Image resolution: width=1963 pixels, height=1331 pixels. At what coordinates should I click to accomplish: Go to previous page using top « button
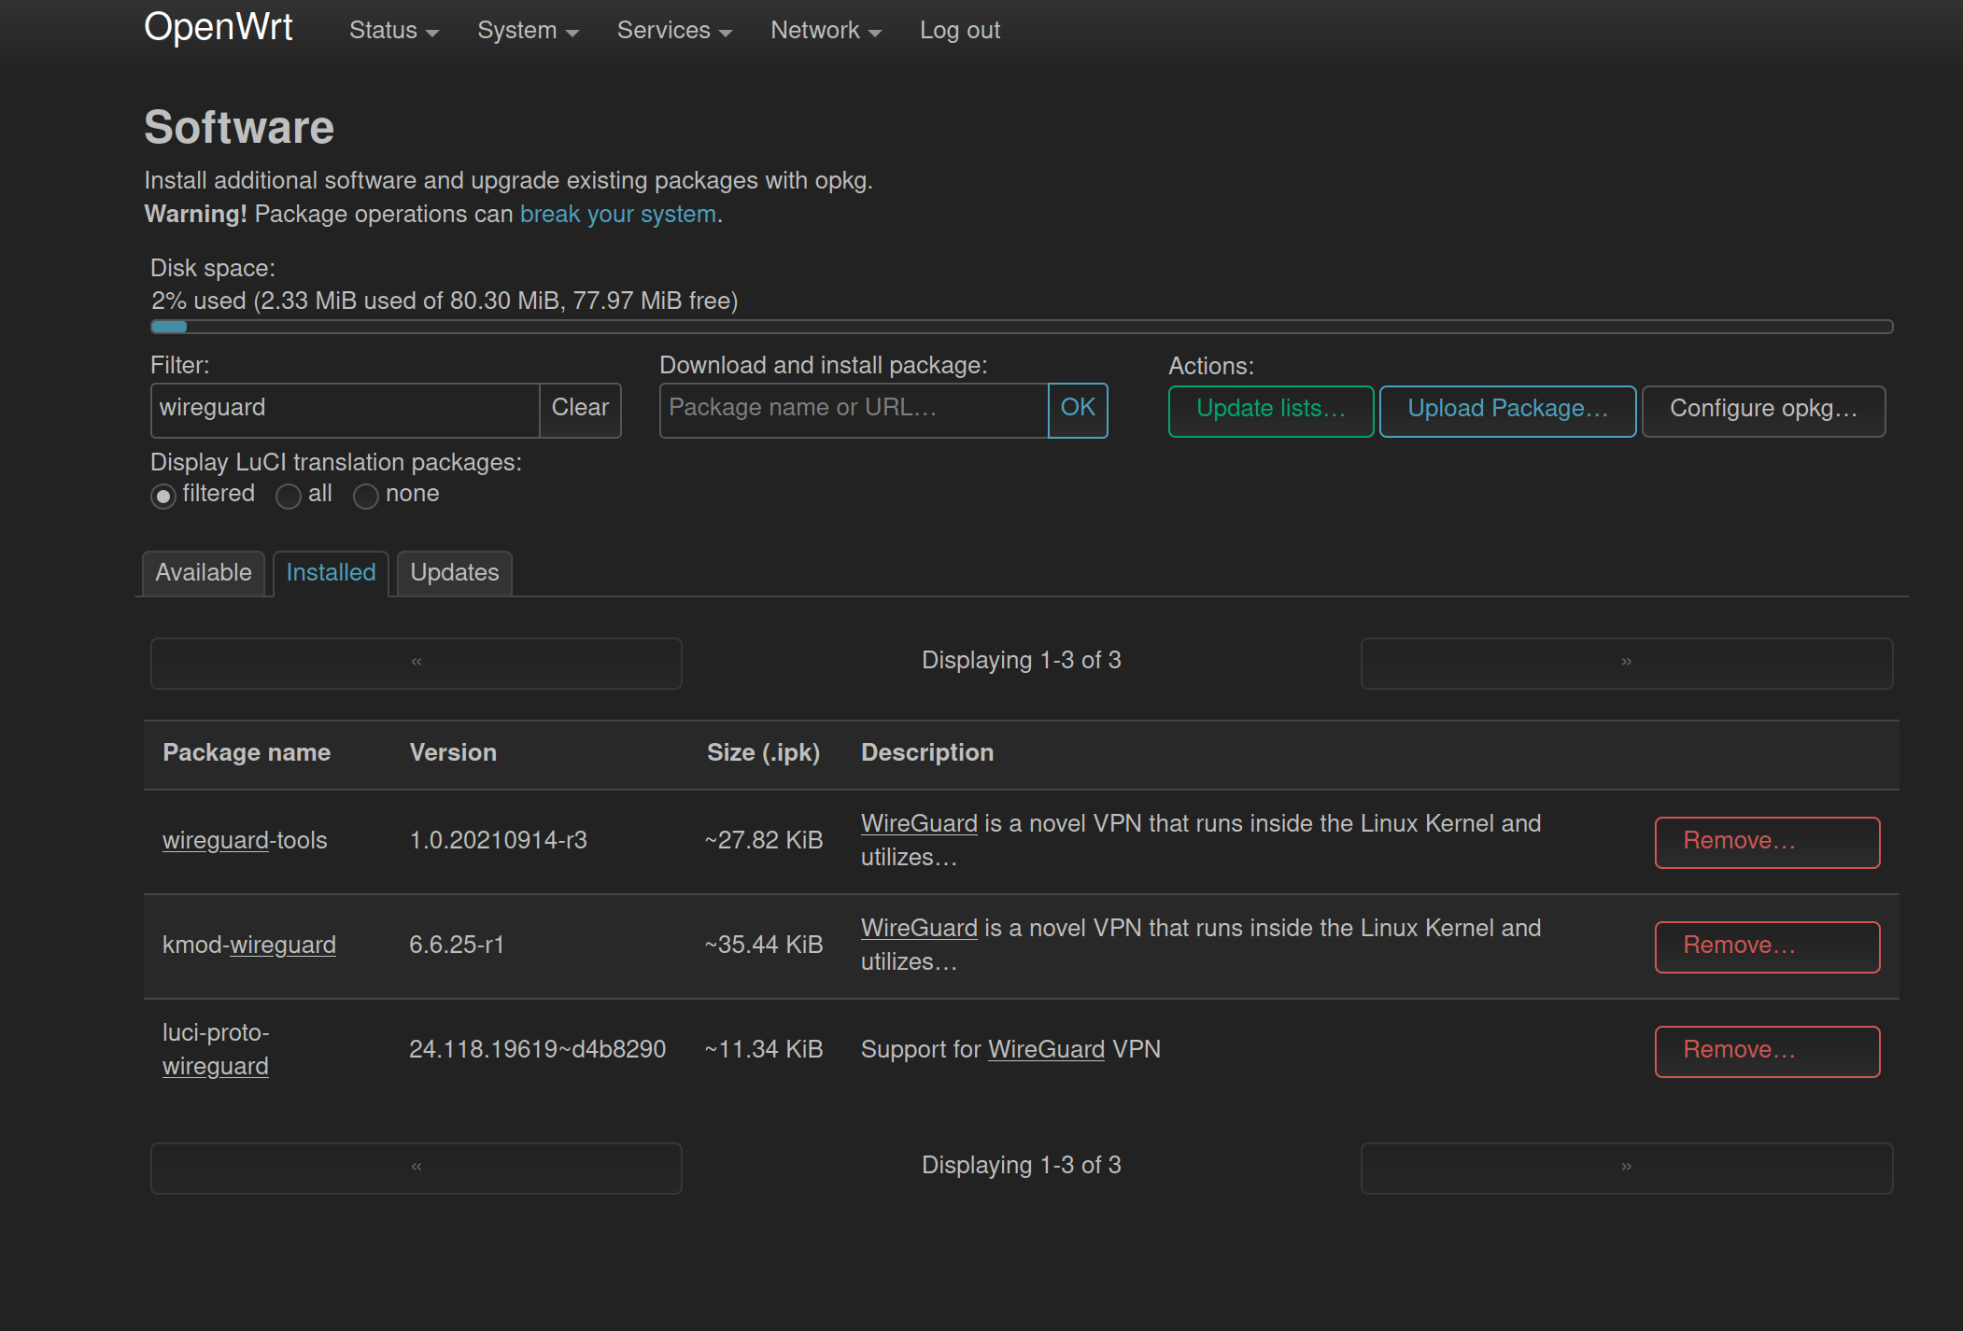tap(417, 664)
